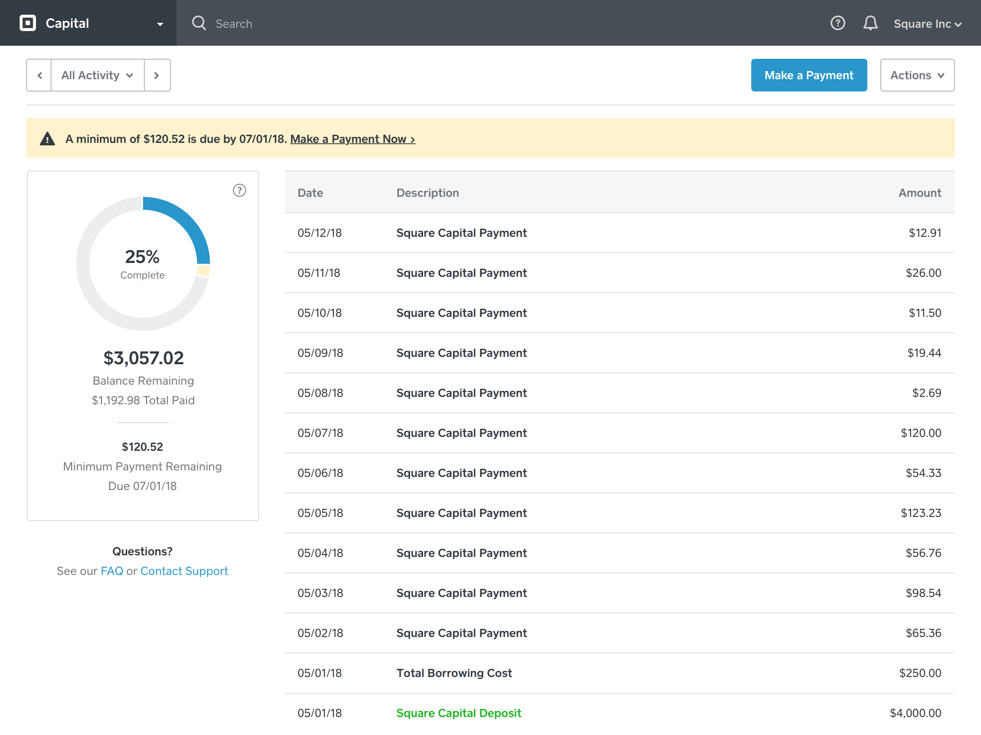
Task: Open the Square Capital Deposit entry
Action: point(459,713)
